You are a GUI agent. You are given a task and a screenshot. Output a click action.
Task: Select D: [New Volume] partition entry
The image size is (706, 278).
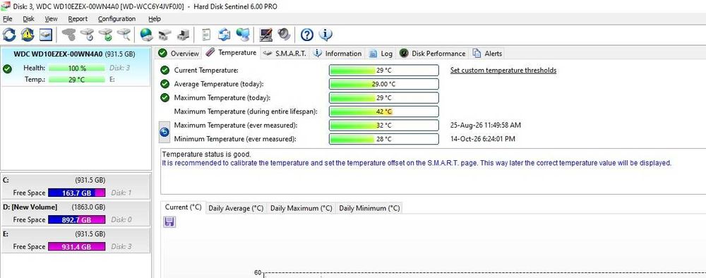76,214
